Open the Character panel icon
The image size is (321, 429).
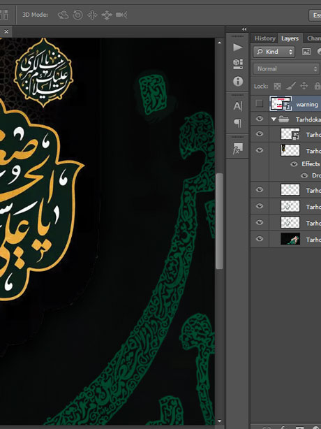(x=238, y=106)
